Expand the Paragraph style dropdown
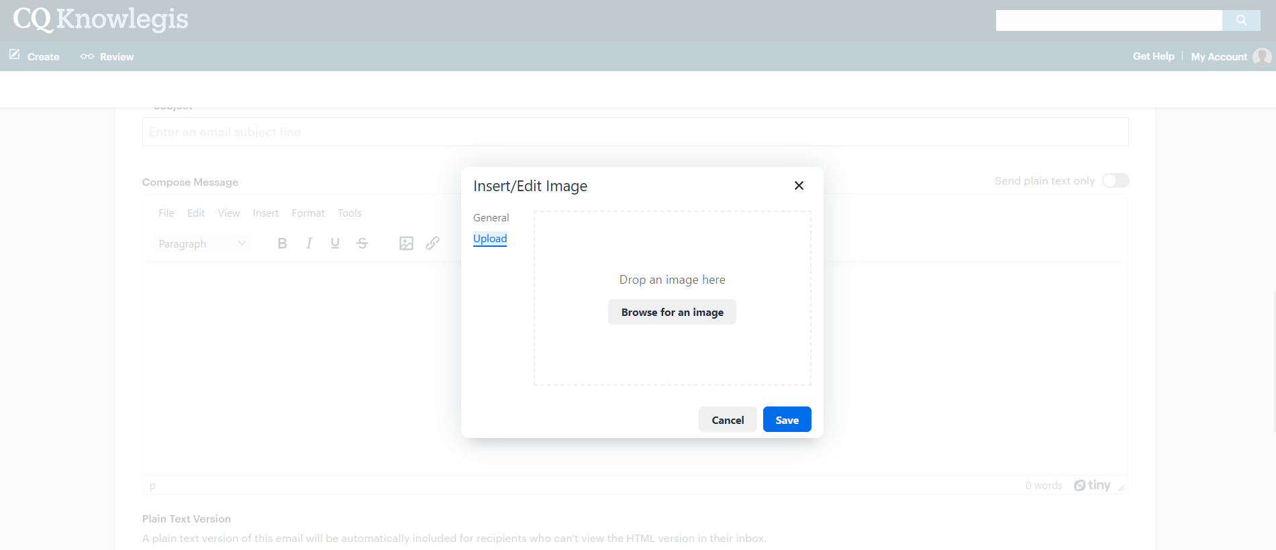 click(201, 244)
